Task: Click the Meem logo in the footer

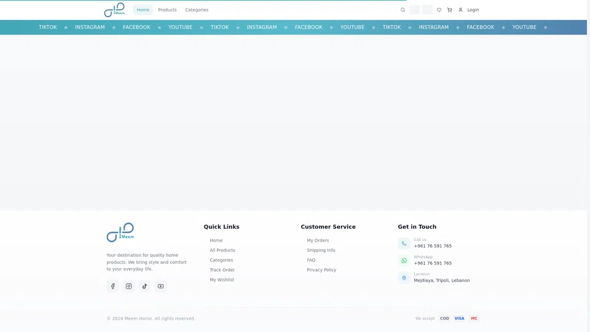Action: pyautogui.click(x=120, y=232)
